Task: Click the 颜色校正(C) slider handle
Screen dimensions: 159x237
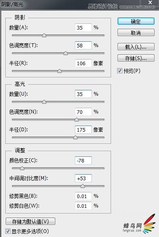Action: pyautogui.click(x=22, y=168)
